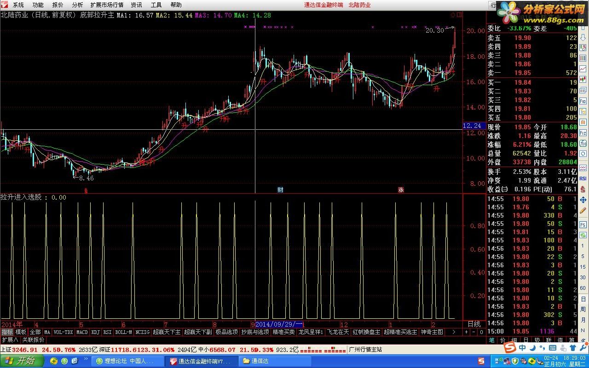
Task: Open the quote list icon below down-arrow
Action: [583, 47]
